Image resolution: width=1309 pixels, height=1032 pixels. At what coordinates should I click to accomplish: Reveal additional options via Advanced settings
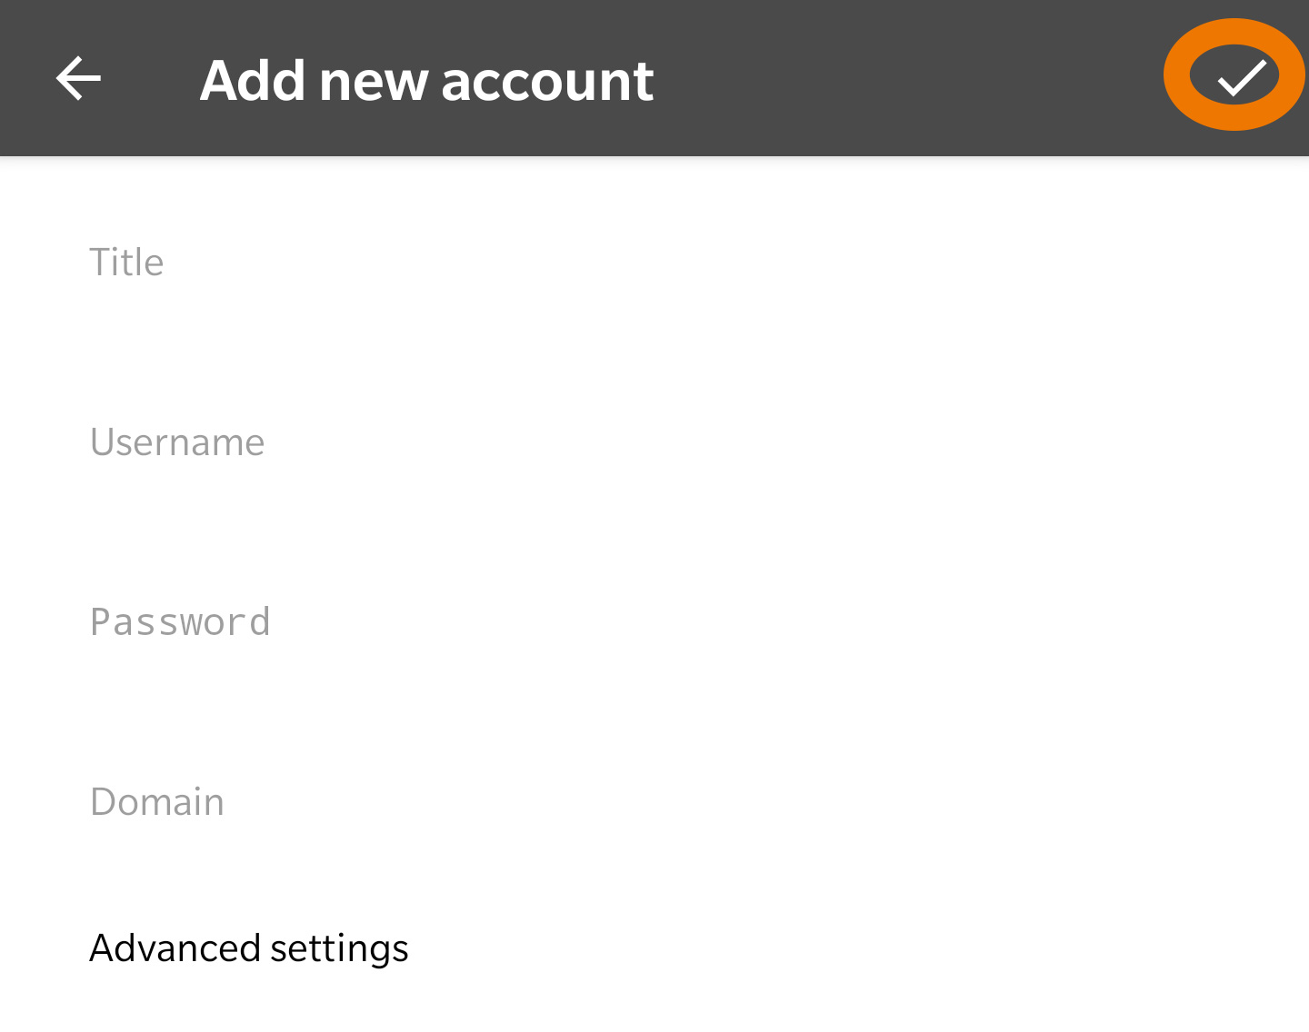(248, 948)
